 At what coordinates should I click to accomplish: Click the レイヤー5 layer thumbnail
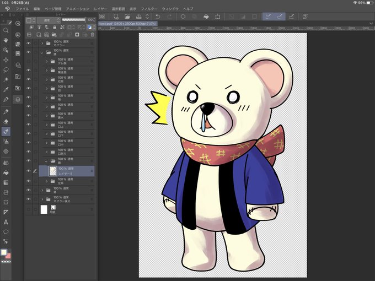pos(52,171)
